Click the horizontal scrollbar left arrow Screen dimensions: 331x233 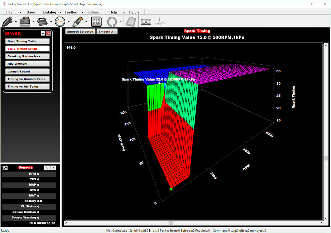tap(66, 223)
